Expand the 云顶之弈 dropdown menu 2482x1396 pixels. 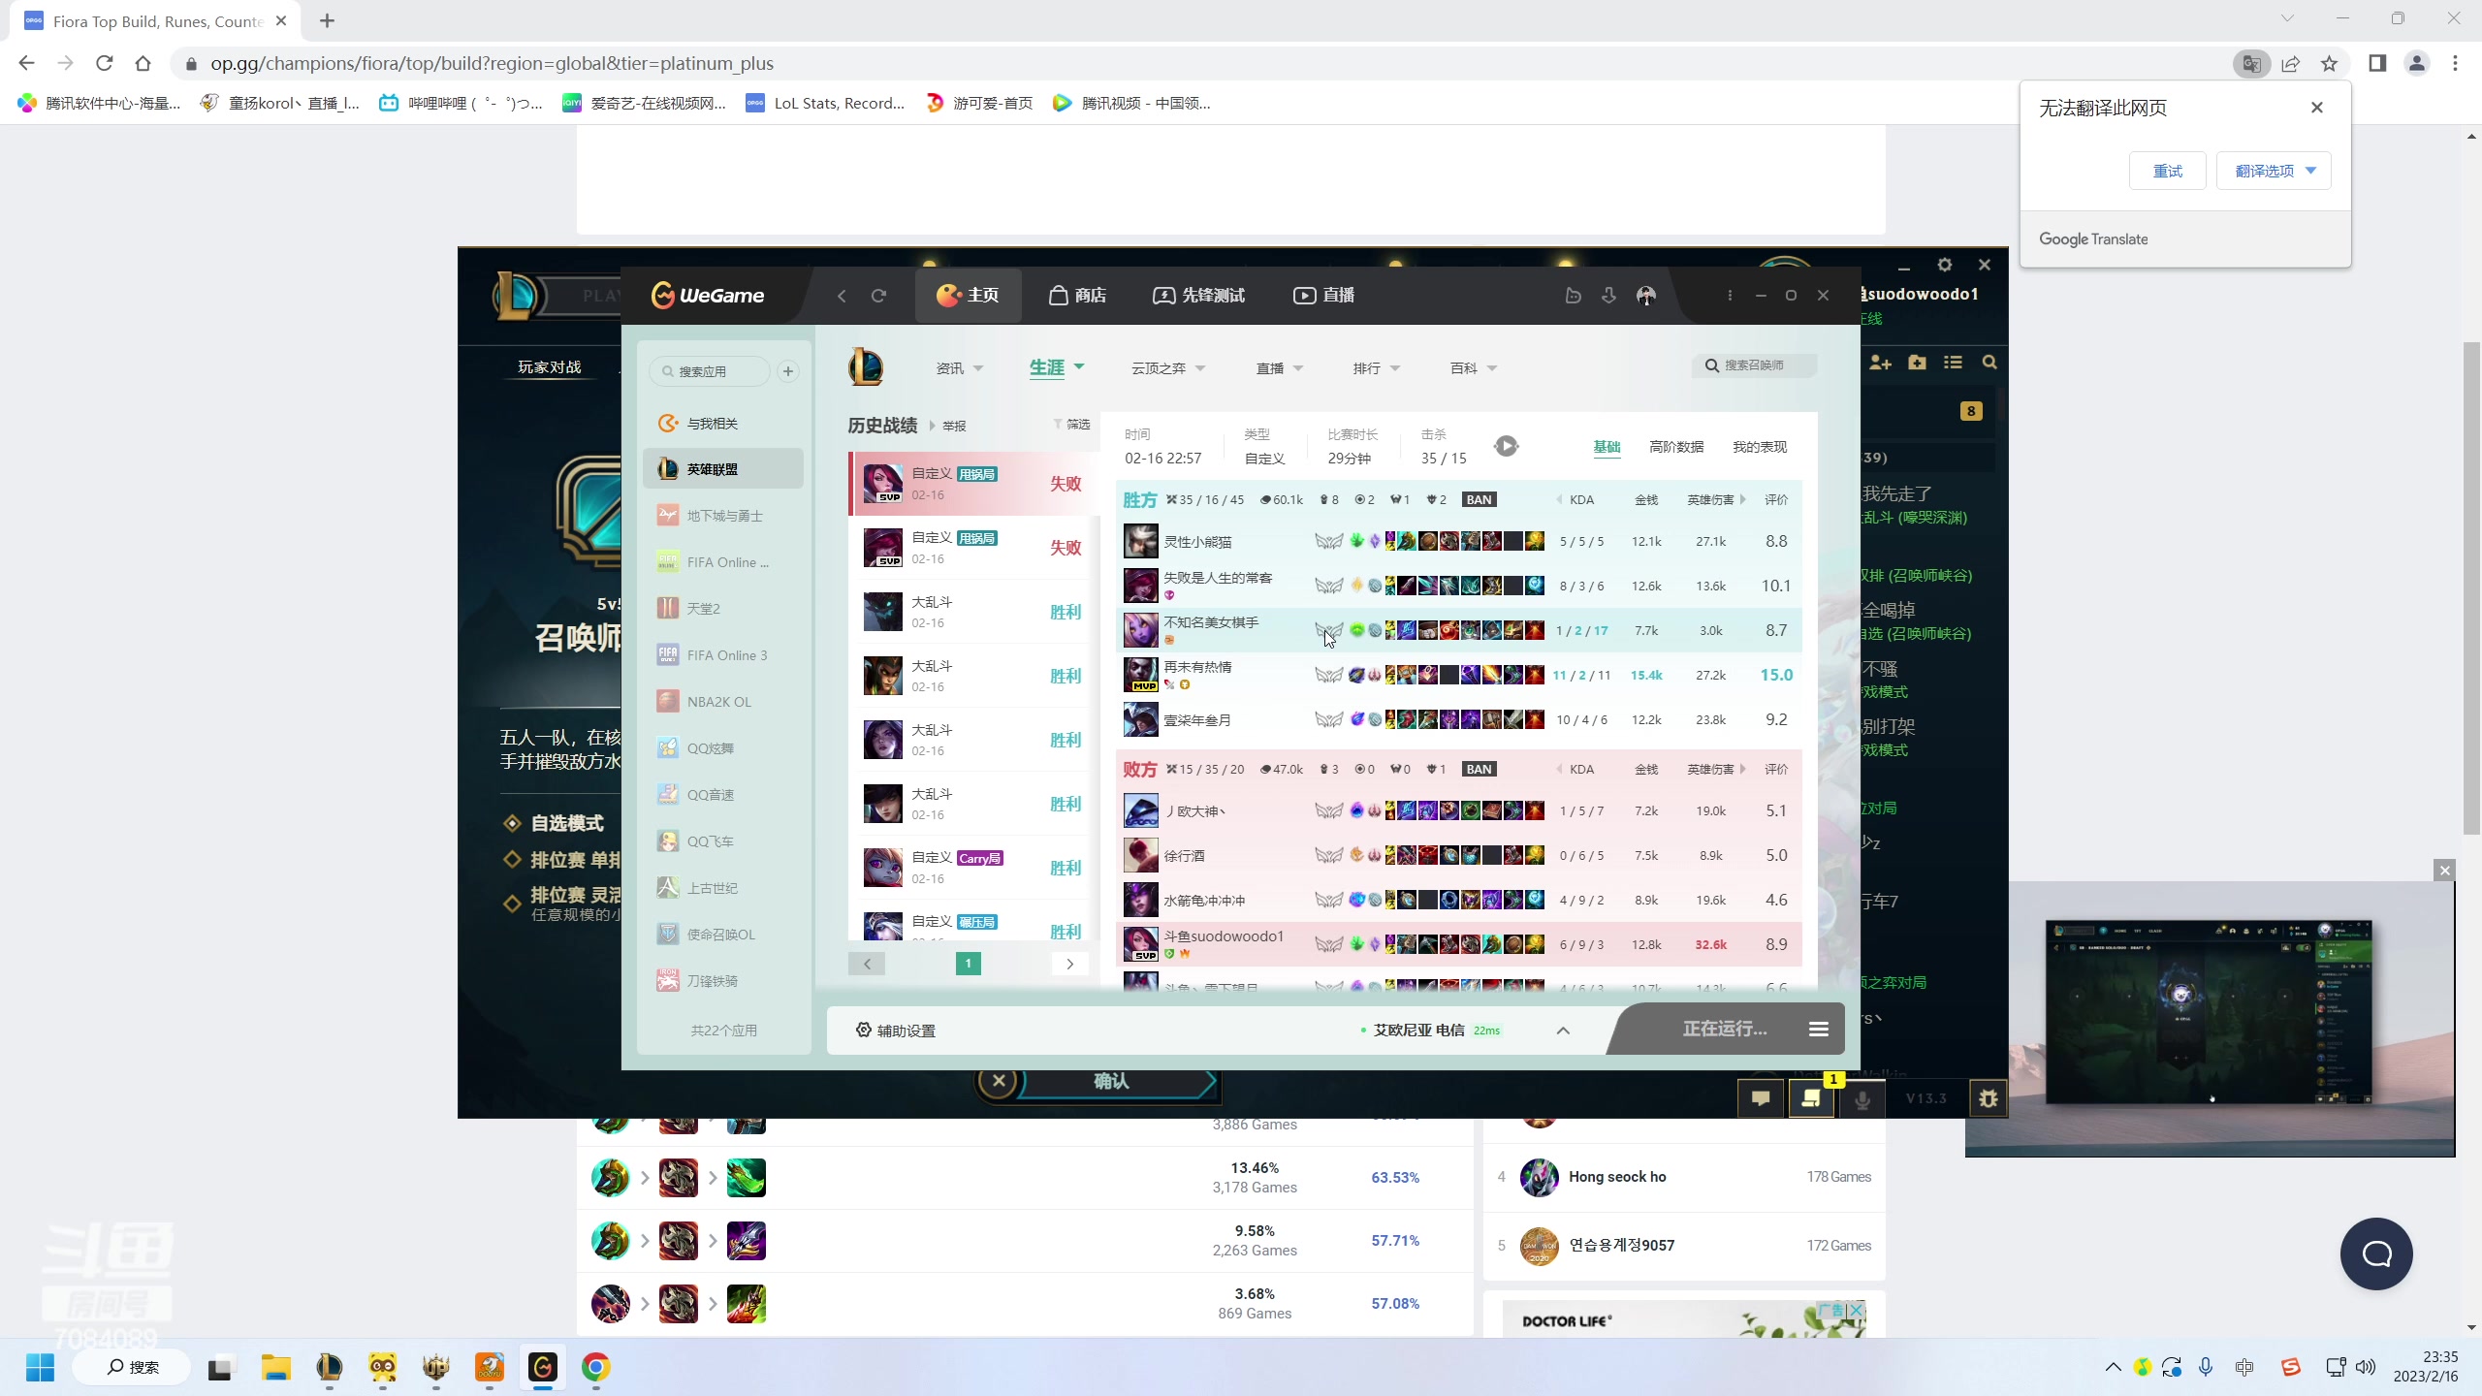point(1168,368)
